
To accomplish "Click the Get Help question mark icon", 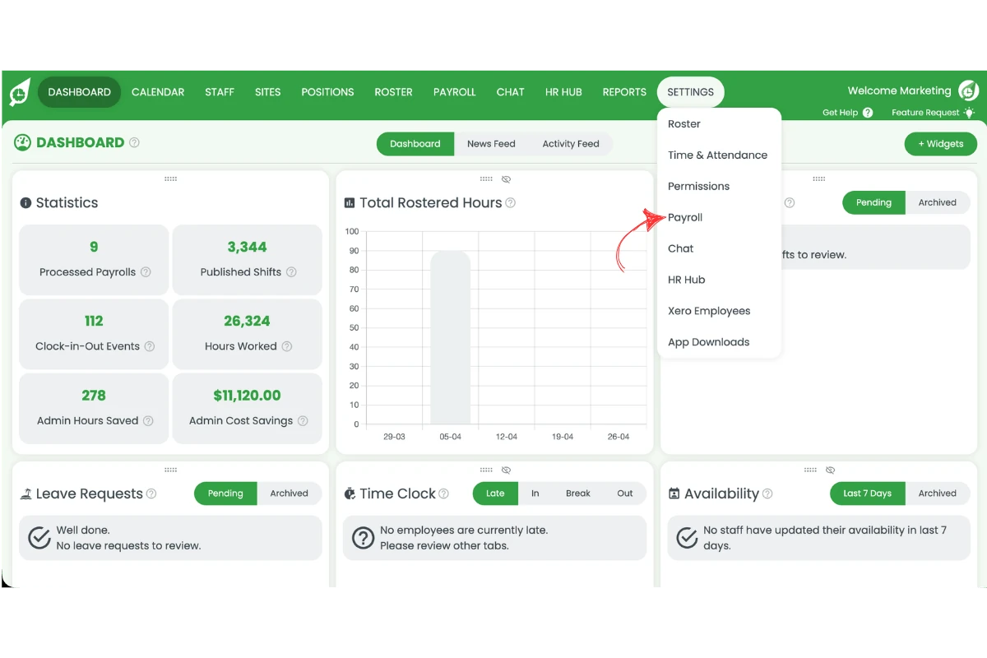I will pos(868,113).
